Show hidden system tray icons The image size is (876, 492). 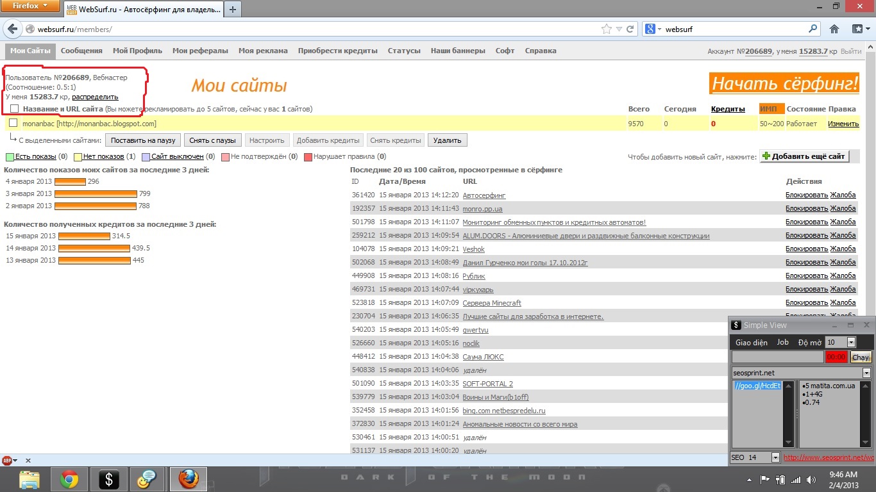click(x=750, y=479)
